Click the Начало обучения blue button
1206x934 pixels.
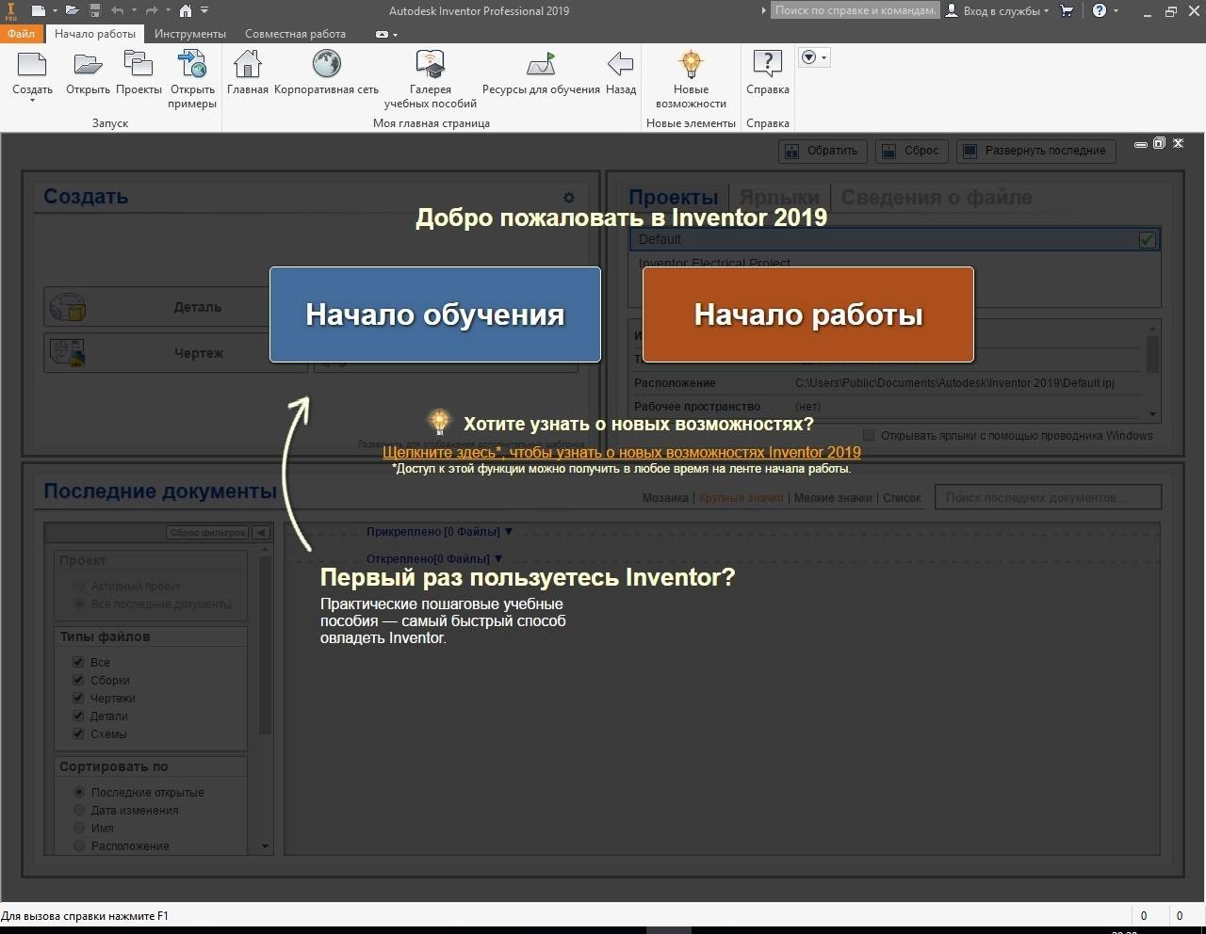(x=435, y=314)
